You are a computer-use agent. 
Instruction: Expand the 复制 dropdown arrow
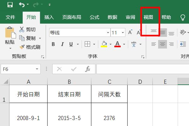tap(40, 38)
